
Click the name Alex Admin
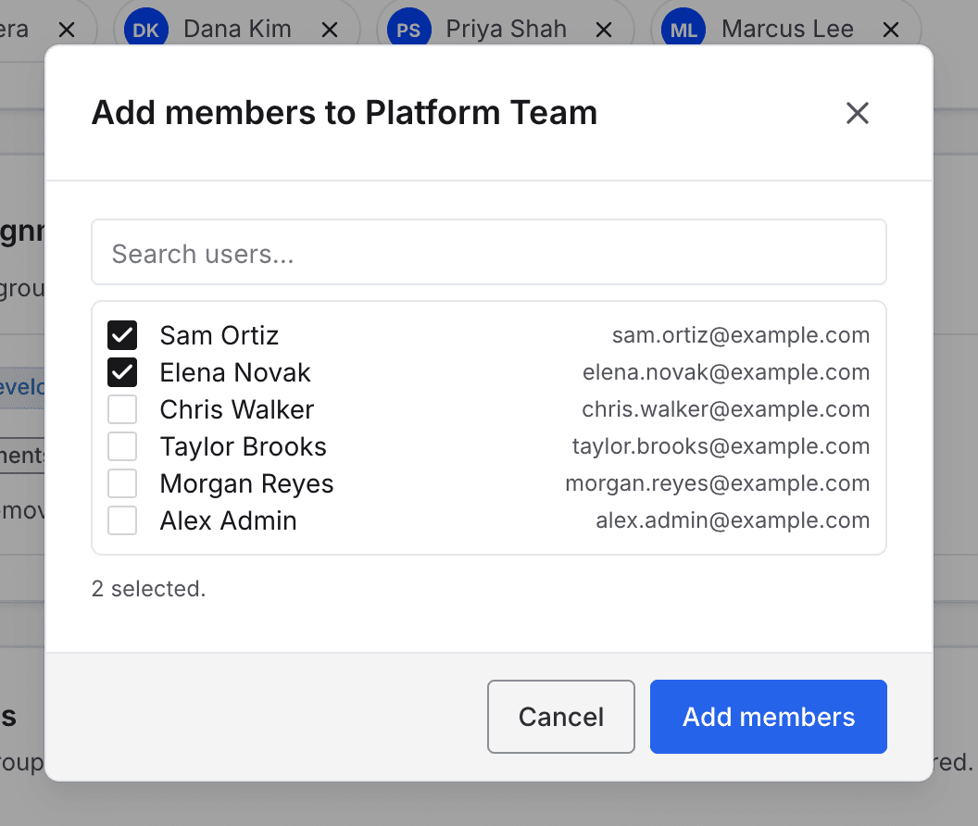pos(228,520)
